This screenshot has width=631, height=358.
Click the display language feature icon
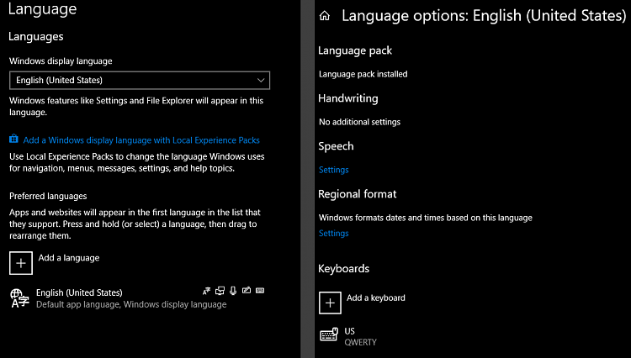coord(206,291)
